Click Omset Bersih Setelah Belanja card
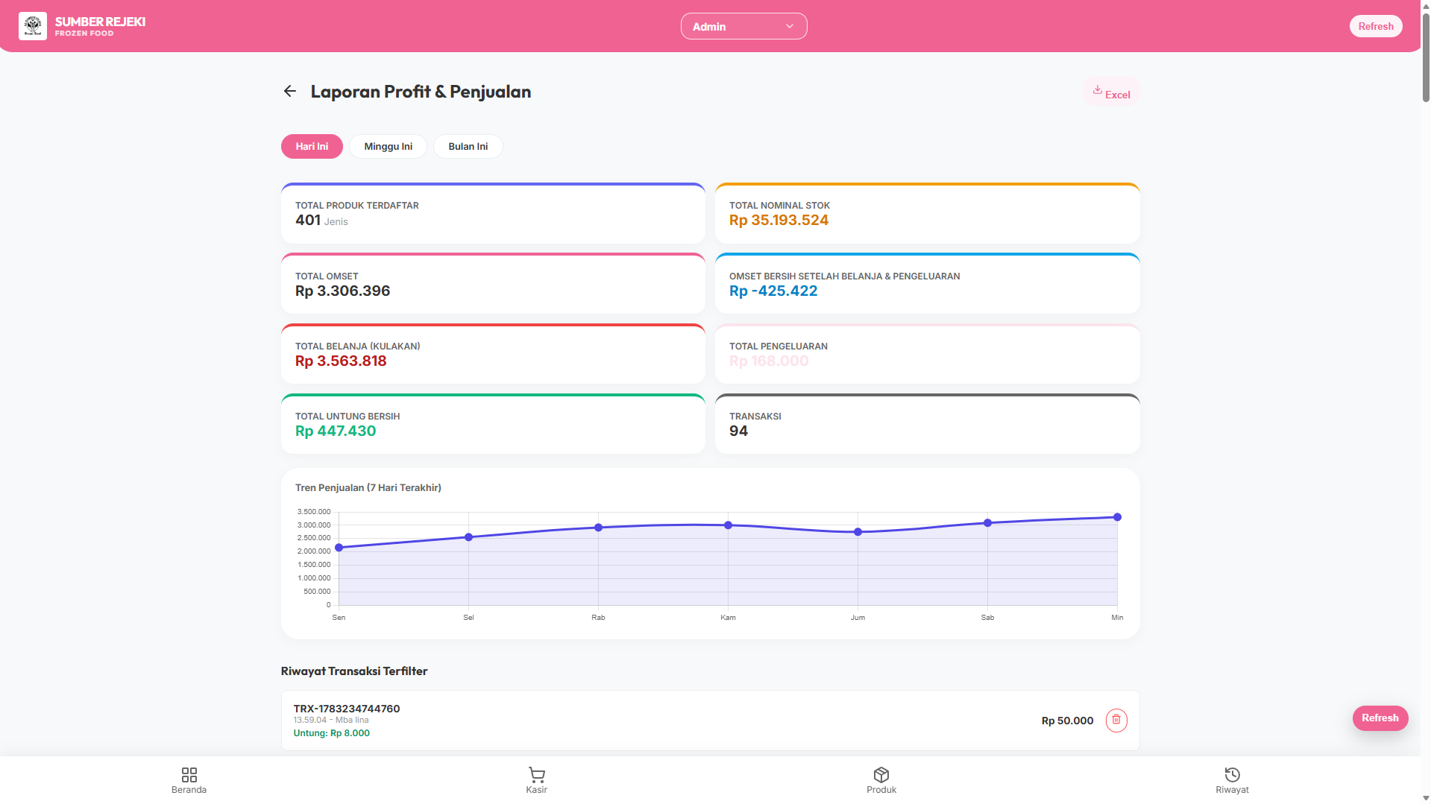 pyautogui.click(x=927, y=283)
